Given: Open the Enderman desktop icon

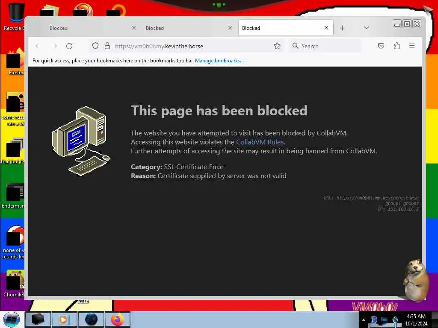Looking at the screenshot, I should tap(14, 195).
